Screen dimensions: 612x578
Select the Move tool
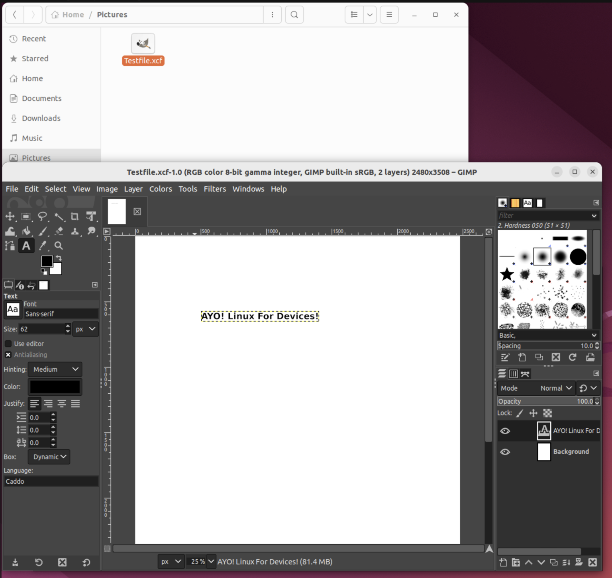[x=10, y=217]
